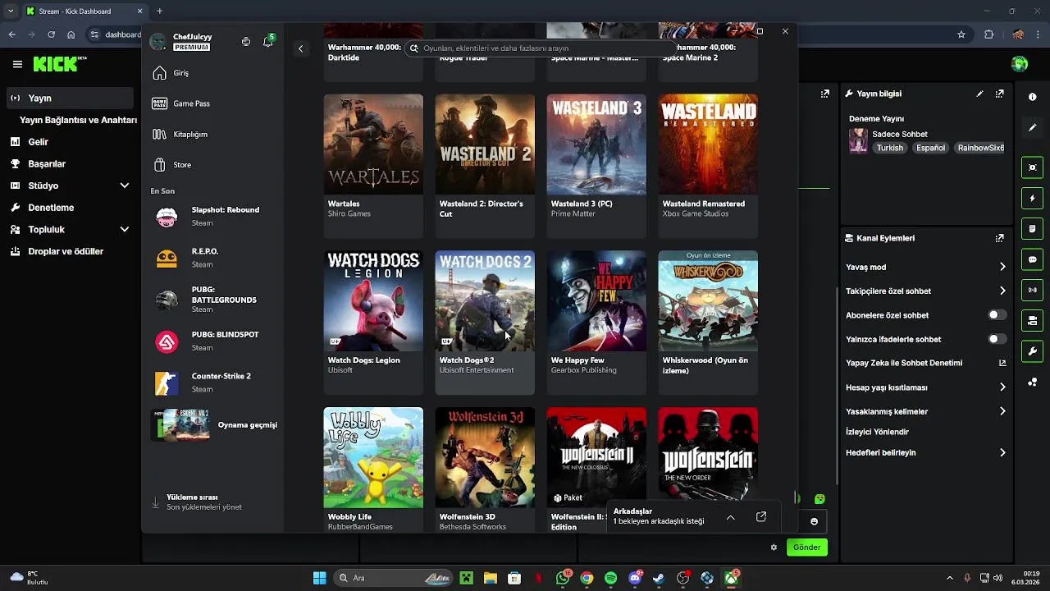Click the Turkish tag in stream info
The height and width of the screenshot is (591, 1050).
889,148
